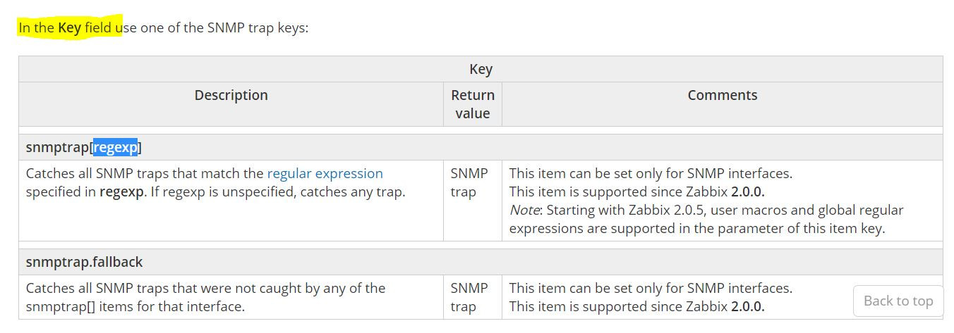Open the "regular expression" hyperlink
The image size is (954, 333).
[x=325, y=173]
